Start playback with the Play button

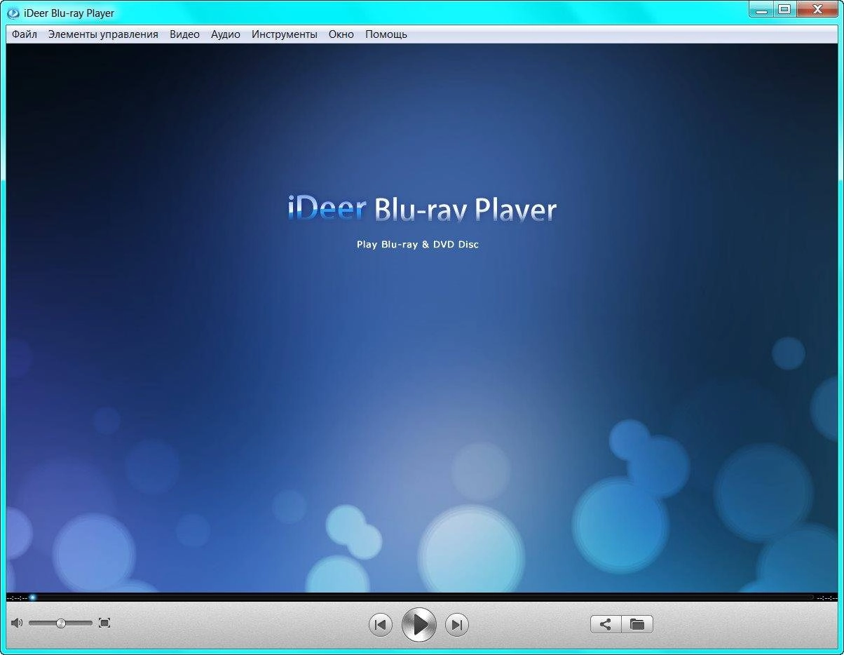419,625
